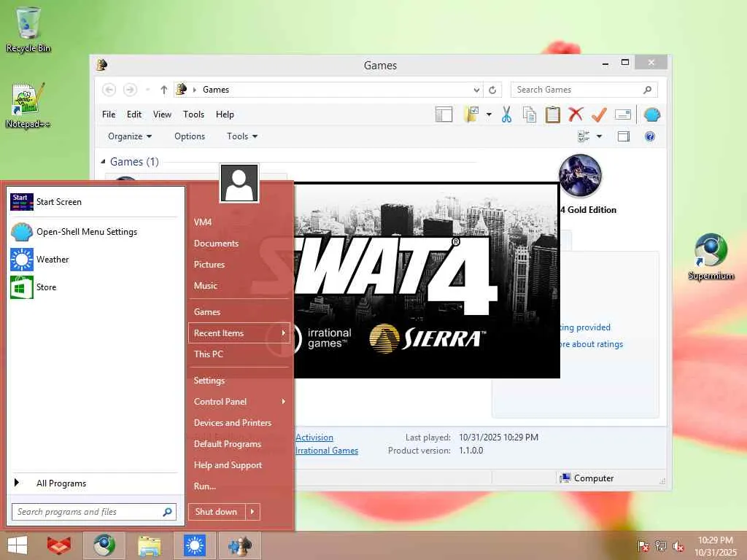
Task: Click the Search Games input field
Action: click(584, 90)
